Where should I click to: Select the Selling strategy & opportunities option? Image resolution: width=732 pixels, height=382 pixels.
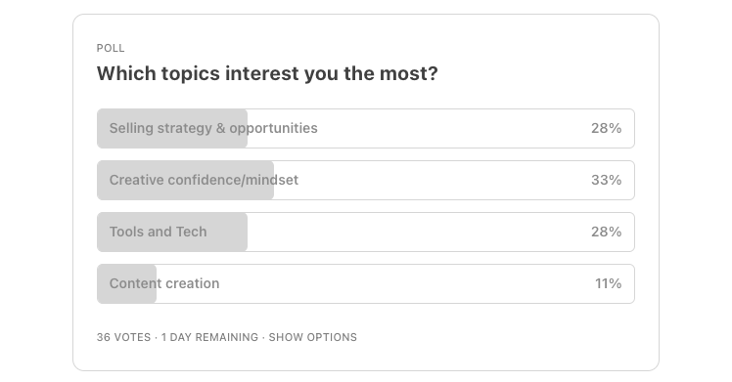(x=366, y=129)
